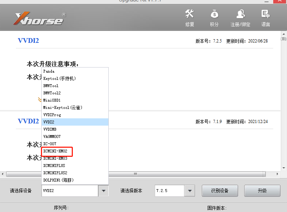
Task: Click the vertical scrollbar thumb grip
Action: tap(284, 39)
